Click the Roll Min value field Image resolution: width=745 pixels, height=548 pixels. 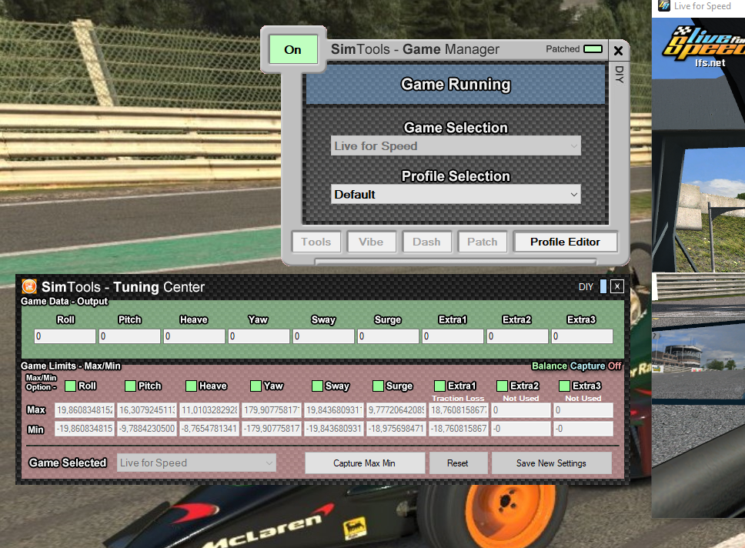point(85,429)
